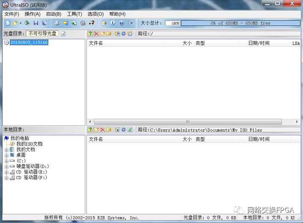Open the 文件(F) menu
The image size is (303, 223).
11,14
